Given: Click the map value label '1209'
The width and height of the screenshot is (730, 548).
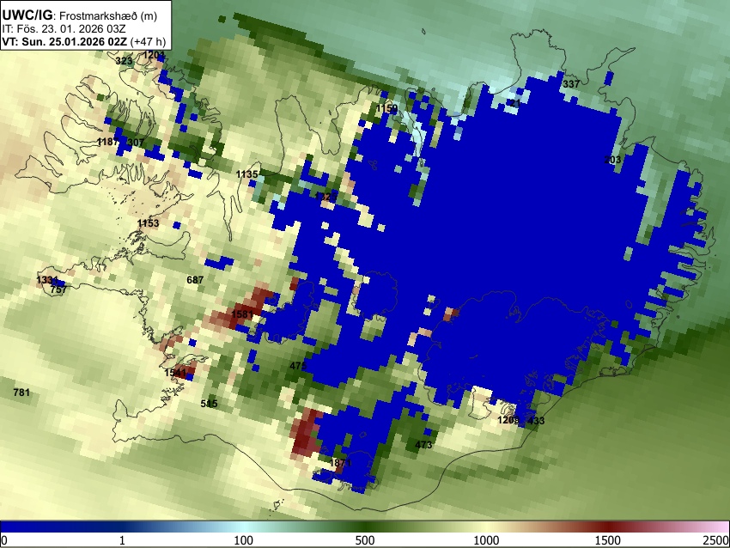Looking at the screenshot, I should tap(508, 420).
